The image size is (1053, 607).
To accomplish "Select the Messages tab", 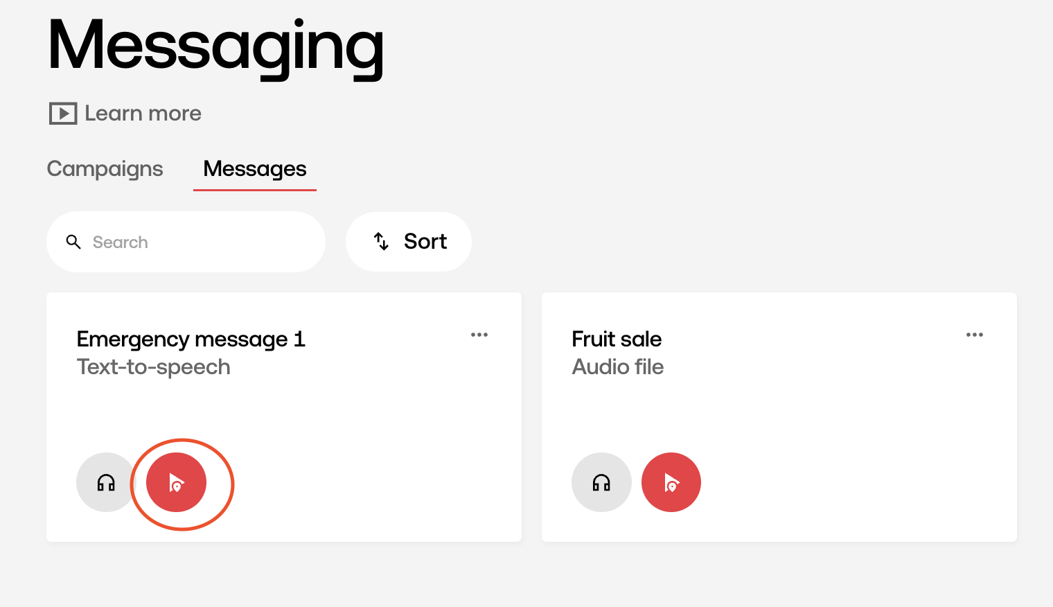I will tap(255, 168).
